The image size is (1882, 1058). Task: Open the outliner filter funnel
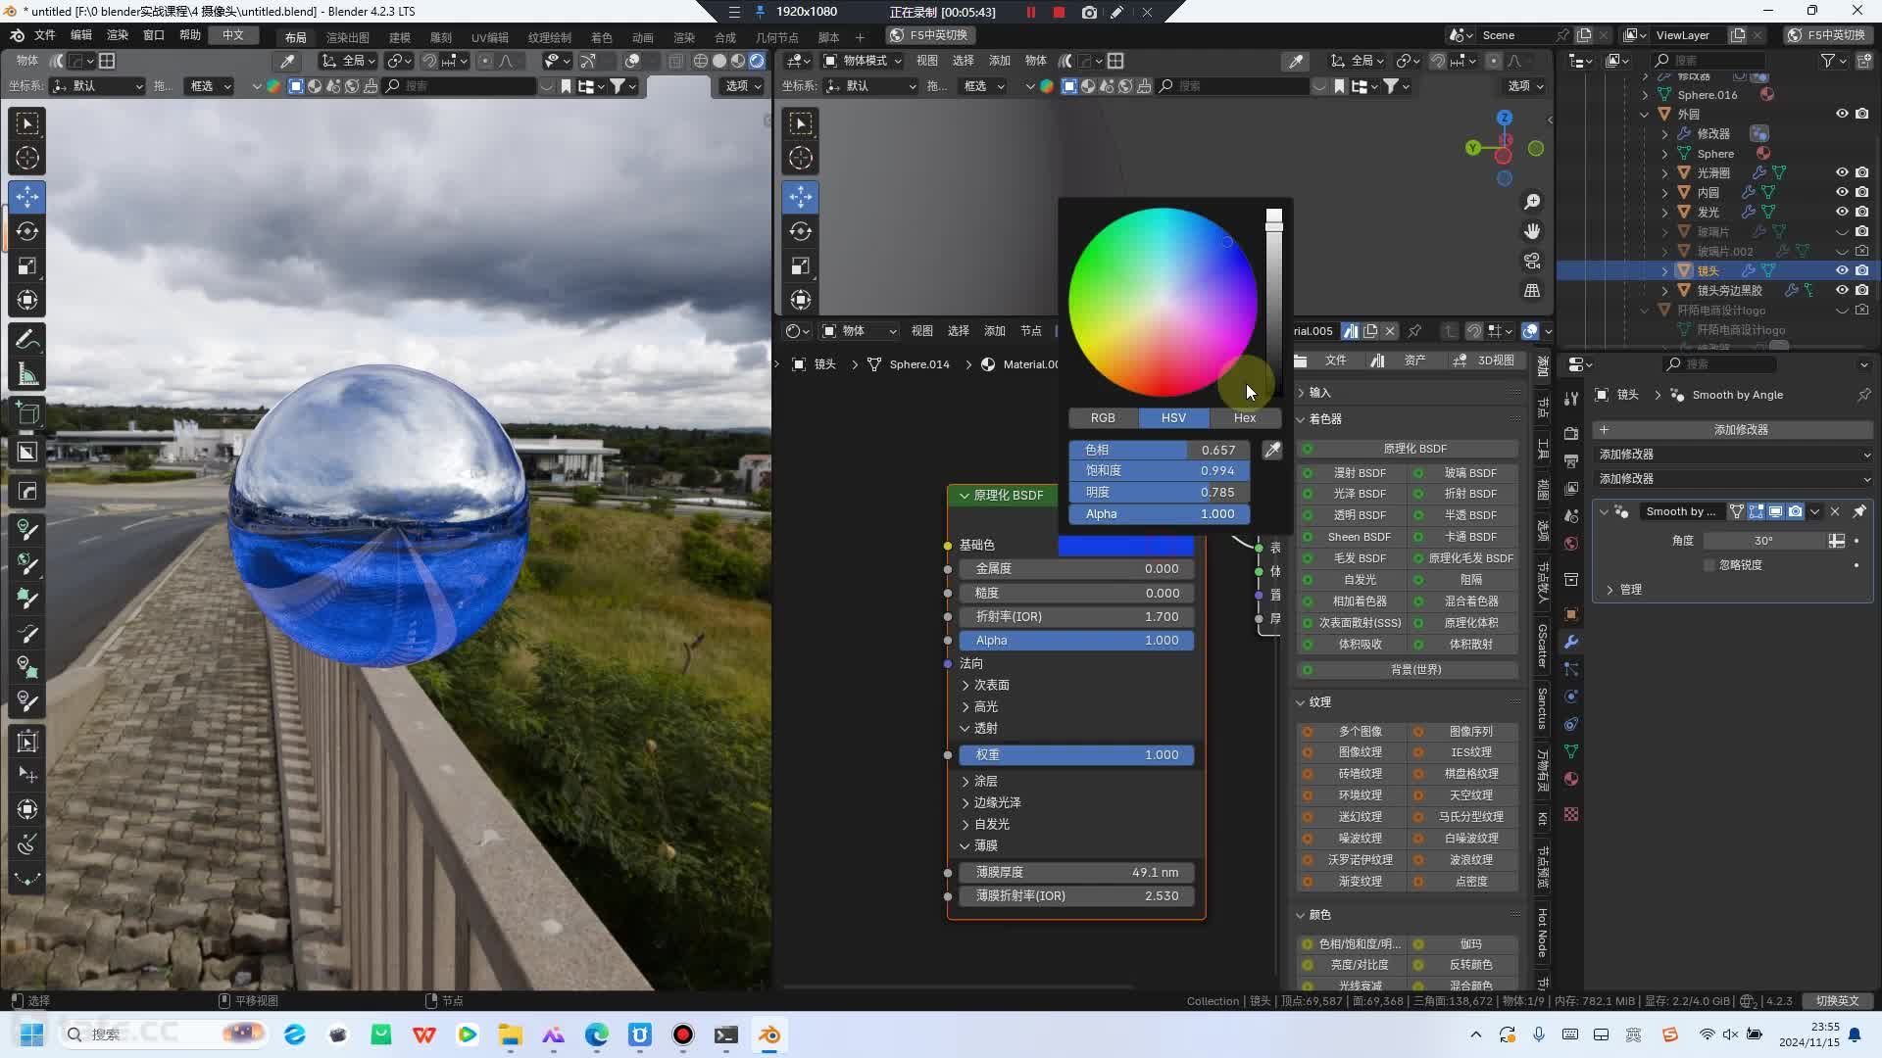click(1827, 61)
